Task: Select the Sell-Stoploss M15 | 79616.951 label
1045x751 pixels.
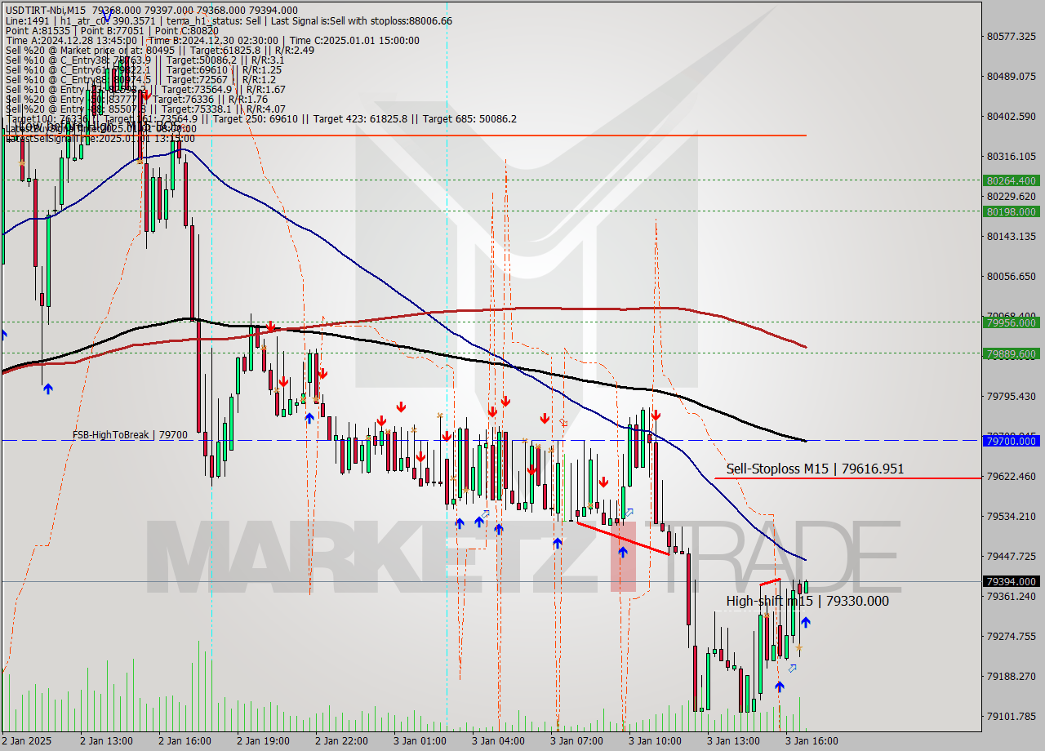Action: [815, 469]
